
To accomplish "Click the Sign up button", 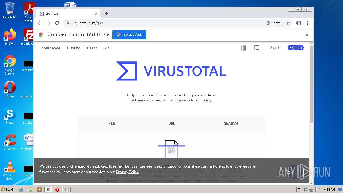I will 296,47.
